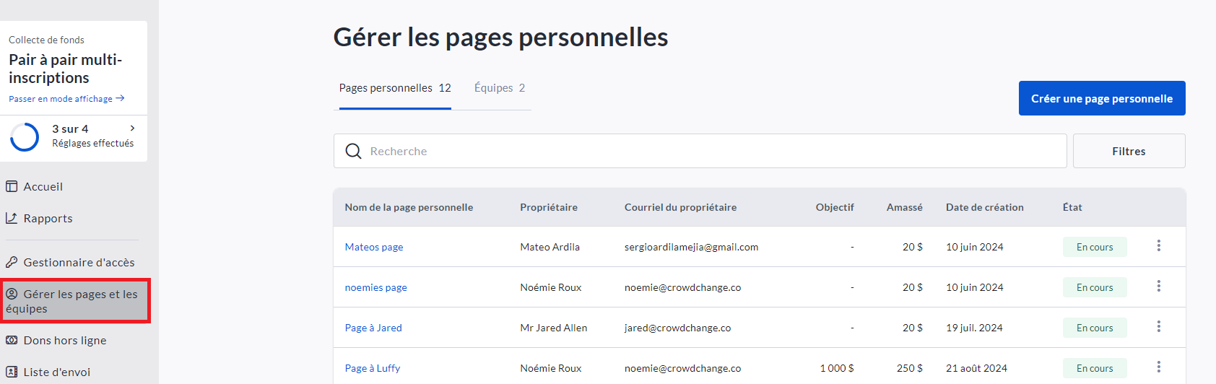This screenshot has width=1216, height=384.
Task: Click the Gérer les pages profile icon
Action: 12,294
